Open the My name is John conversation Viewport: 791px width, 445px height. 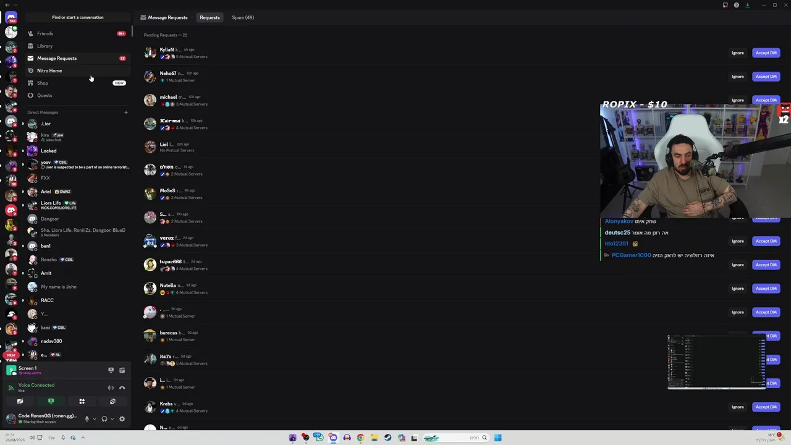point(77,287)
